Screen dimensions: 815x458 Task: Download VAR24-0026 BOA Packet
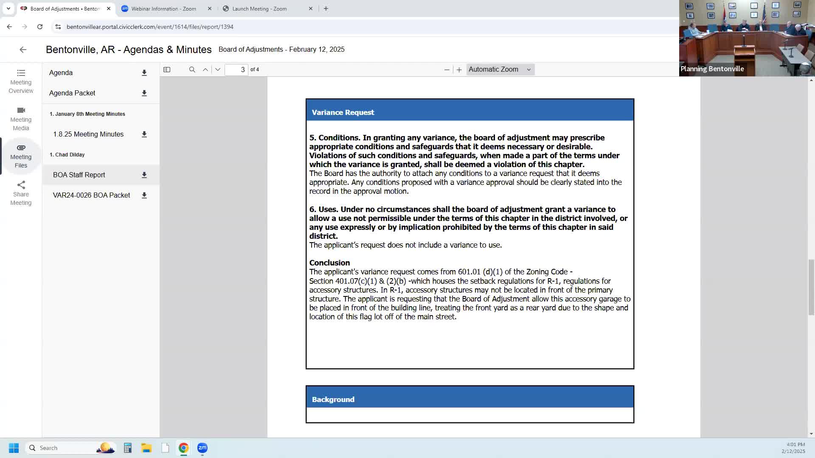(x=144, y=195)
